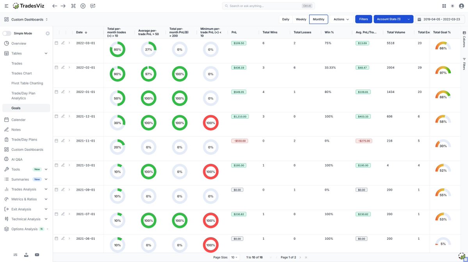Open the user profile avatar icon
Image resolution: width=468 pixels, height=262 pixels.
pyautogui.click(x=461, y=6)
